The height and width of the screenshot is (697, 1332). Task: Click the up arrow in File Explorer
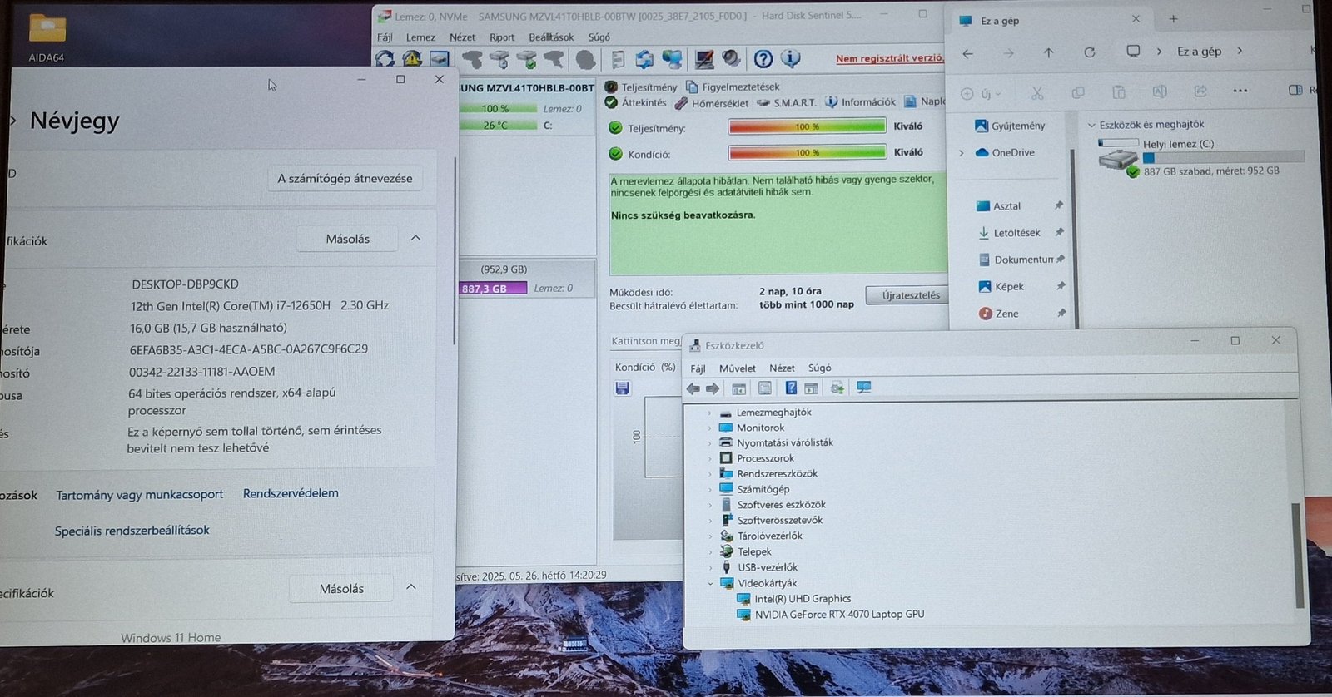click(x=1048, y=52)
